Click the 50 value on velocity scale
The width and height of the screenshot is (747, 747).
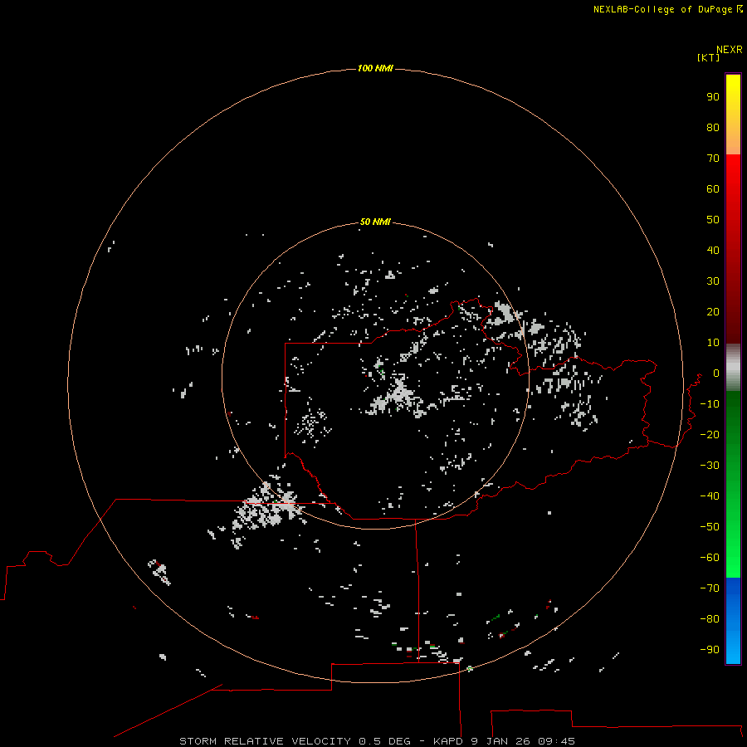click(x=713, y=220)
